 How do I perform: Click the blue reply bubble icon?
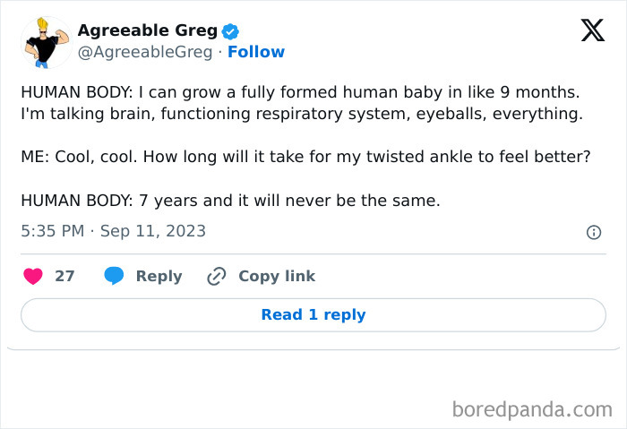point(114,276)
